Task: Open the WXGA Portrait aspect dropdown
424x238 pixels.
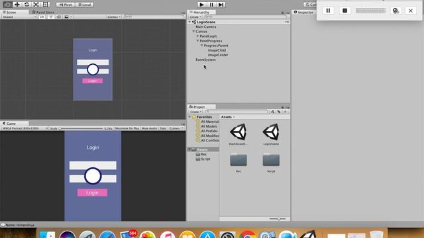Action: click(x=25, y=128)
